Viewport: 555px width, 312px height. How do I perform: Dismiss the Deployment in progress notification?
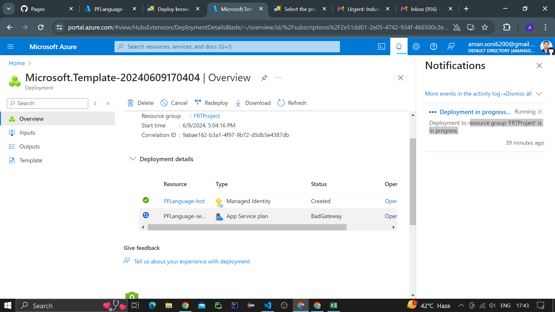click(540, 112)
